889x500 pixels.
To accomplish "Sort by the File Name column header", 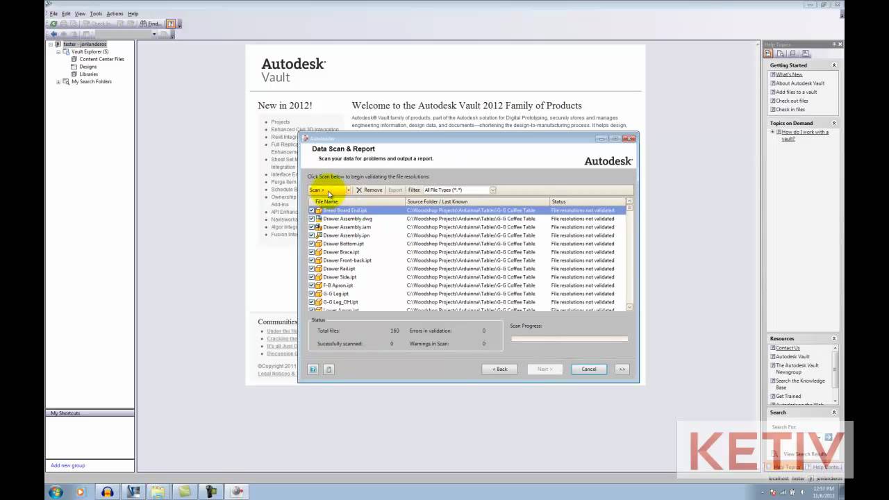I will click(357, 201).
